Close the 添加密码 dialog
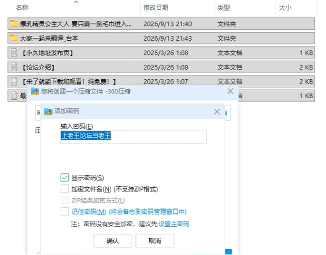The height and width of the screenshot is (255, 326). tap(217, 112)
